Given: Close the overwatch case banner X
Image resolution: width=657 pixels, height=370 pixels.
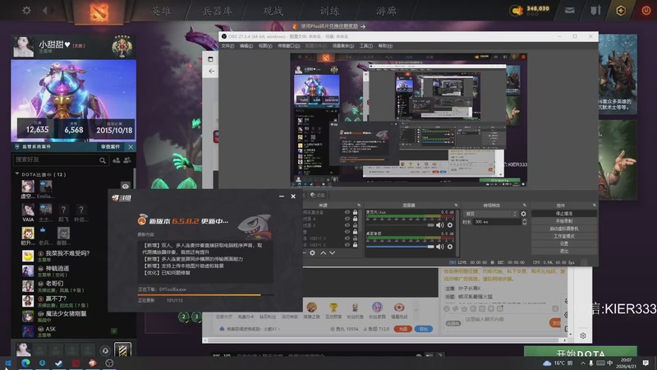Looking at the screenshot, I should (131, 147).
